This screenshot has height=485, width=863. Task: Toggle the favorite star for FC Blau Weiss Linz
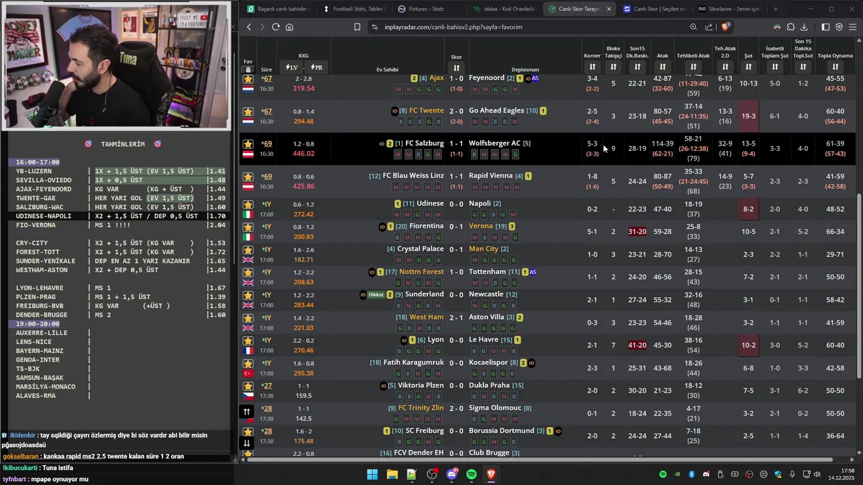tap(248, 176)
